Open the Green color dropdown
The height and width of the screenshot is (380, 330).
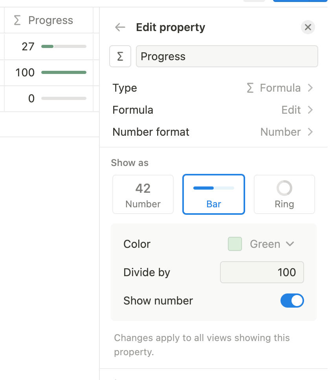pos(272,244)
